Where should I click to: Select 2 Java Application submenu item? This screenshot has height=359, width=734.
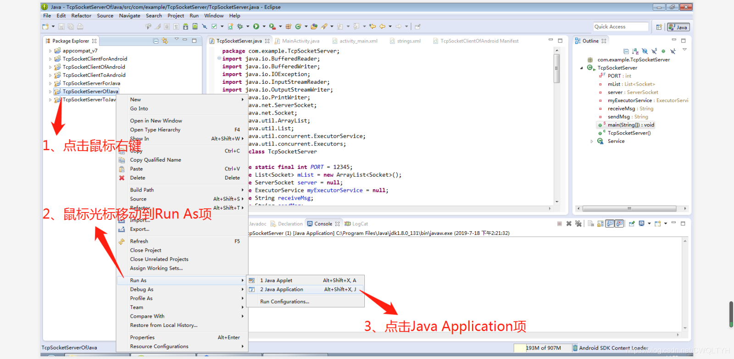(x=305, y=289)
